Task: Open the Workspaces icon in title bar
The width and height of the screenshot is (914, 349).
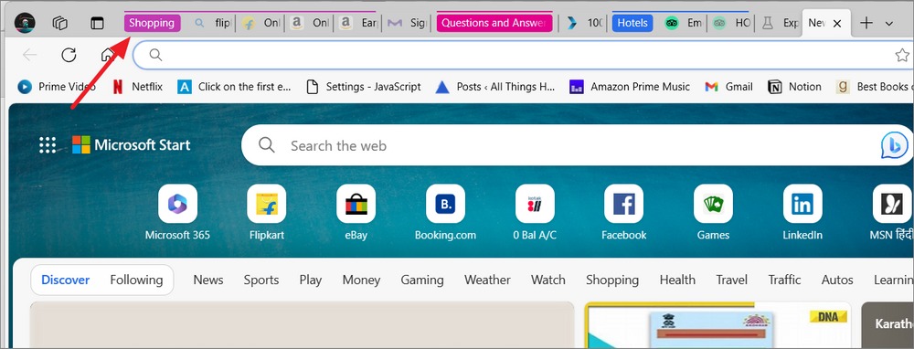Action: click(x=60, y=24)
